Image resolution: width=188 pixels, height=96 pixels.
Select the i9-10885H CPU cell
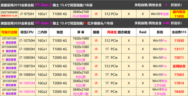pos(27,74)
